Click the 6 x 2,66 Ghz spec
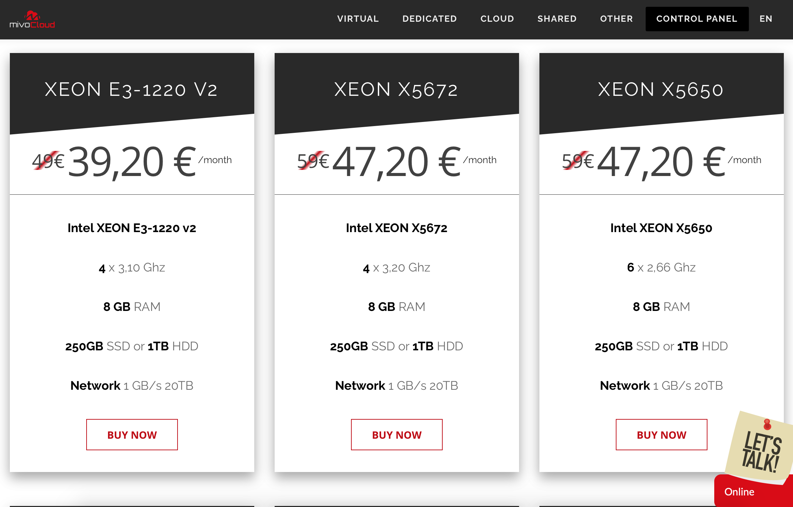This screenshot has height=507, width=793. click(661, 267)
